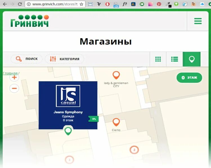Click the Гринвич logo
Viewport: 211px width, 168px height.
(x=30, y=21)
